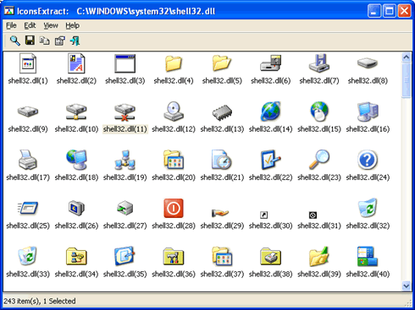The image size is (415, 310).
Task: Maximize the IconsExtract window
Action: (x=390, y=11)
